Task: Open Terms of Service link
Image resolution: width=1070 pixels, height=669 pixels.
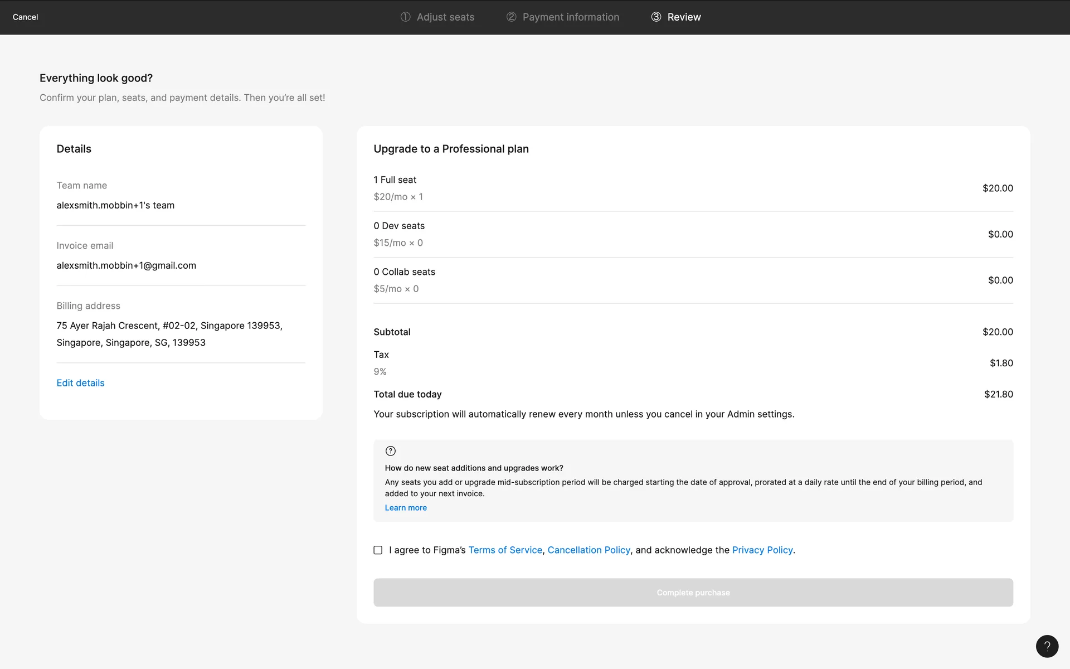Action: pyautogui.click(x=505, y=550)
